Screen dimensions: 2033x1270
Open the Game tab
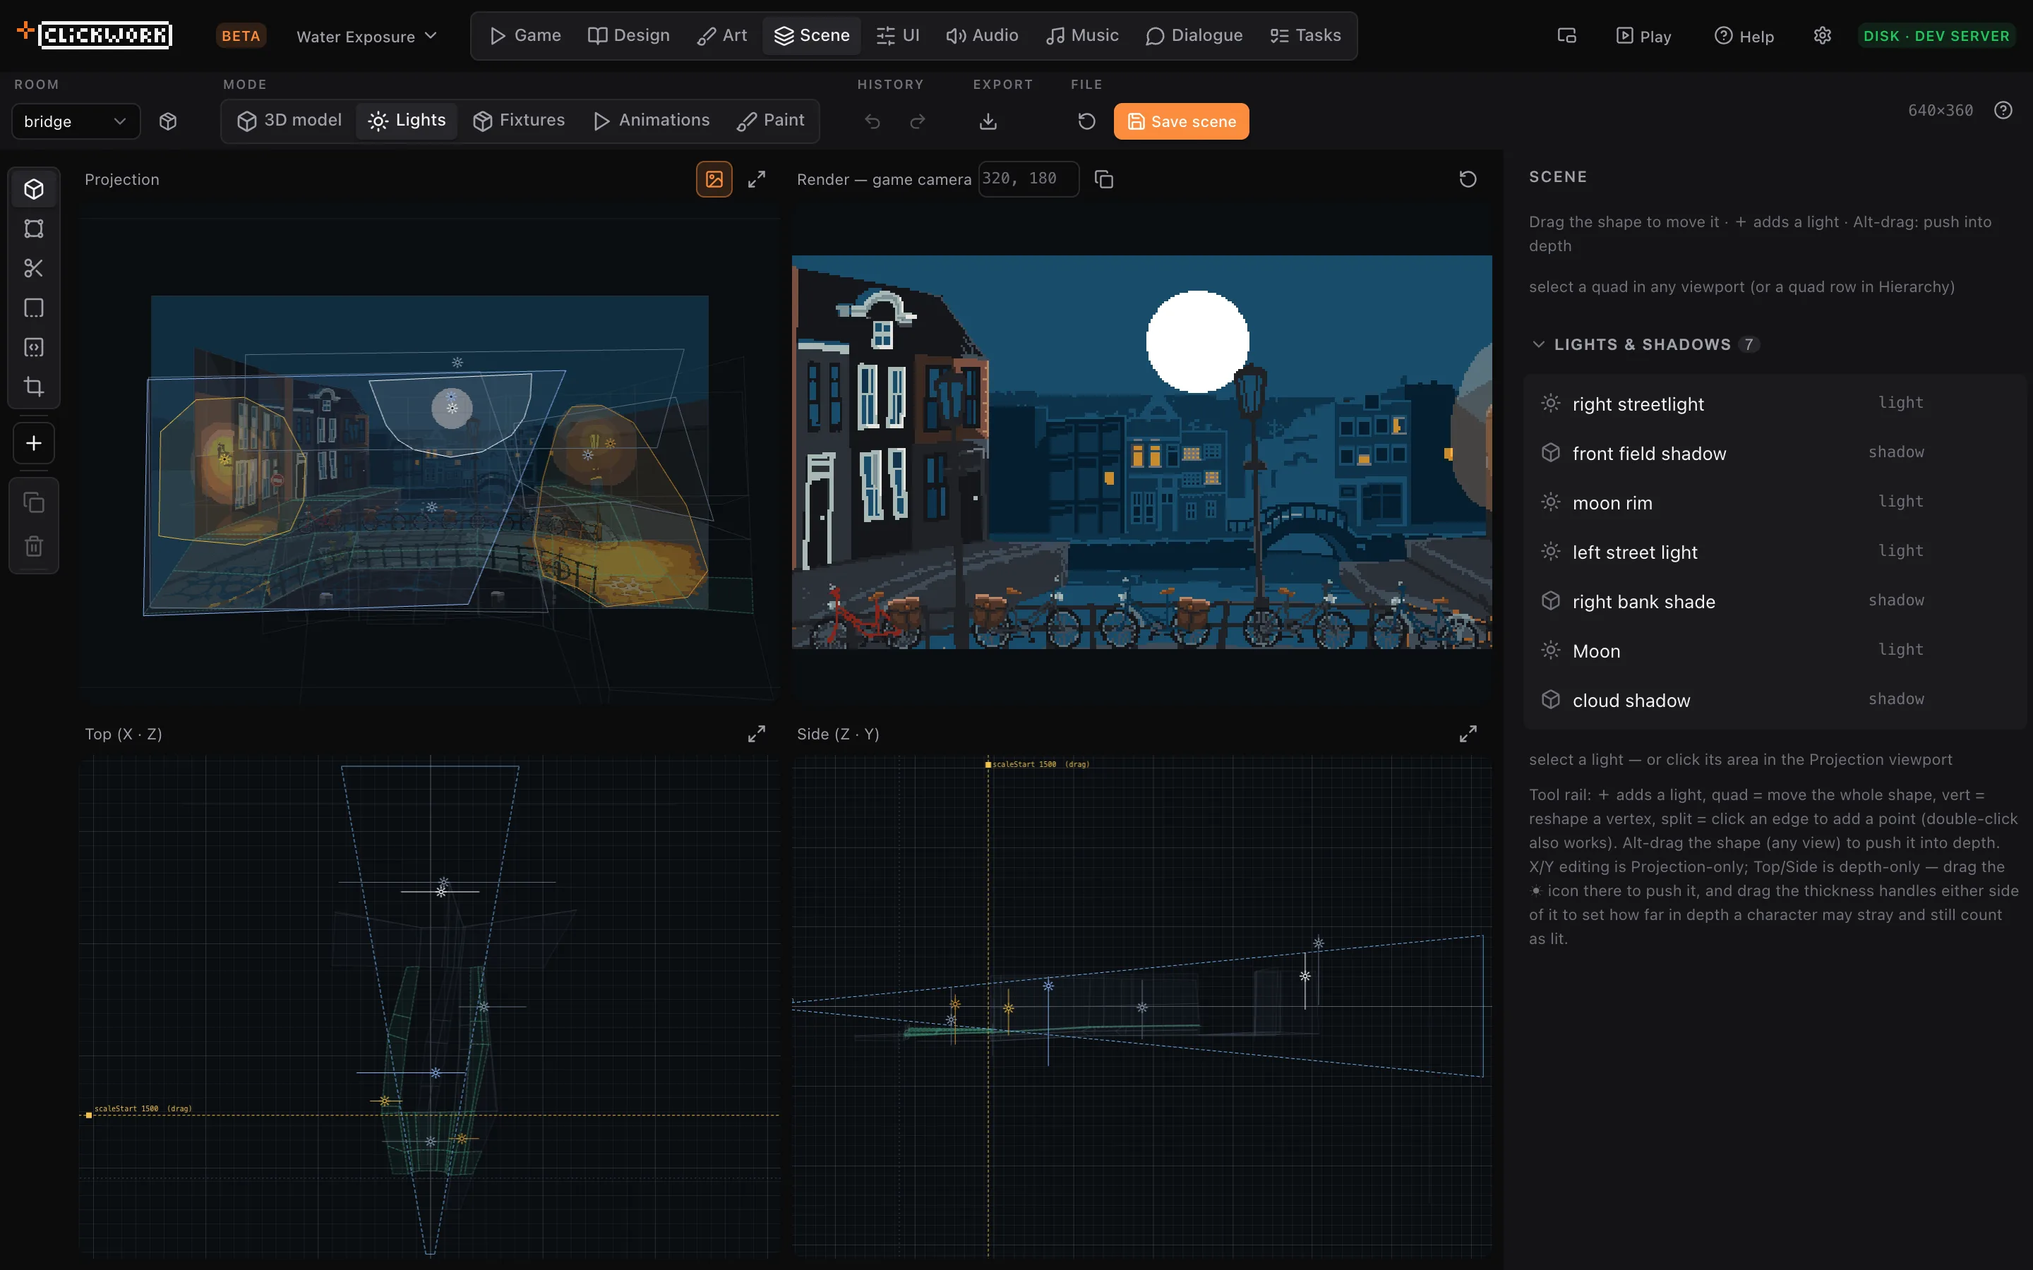pyautogui.click(x=525, y=35)
